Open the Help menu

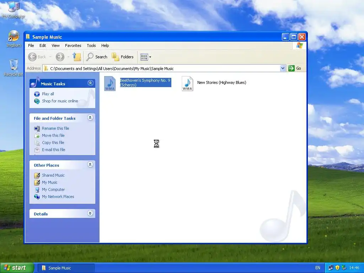tap(105, 45)
